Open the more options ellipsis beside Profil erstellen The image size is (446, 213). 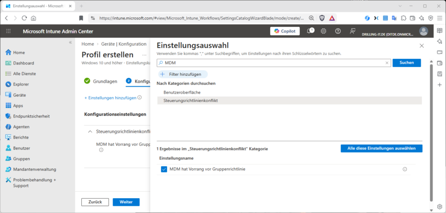coord(145,55)
